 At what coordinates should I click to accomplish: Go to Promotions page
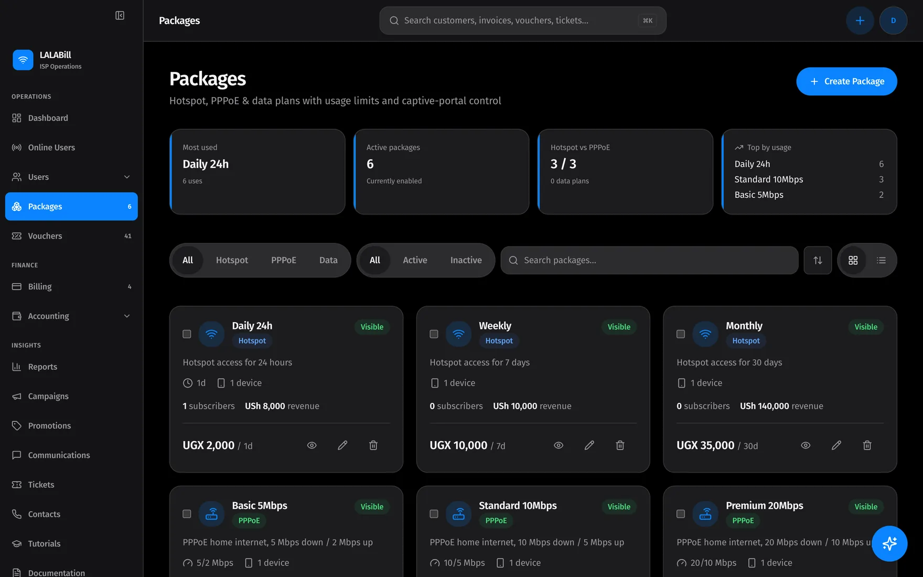pyautogui.click(x=71, y=425)
